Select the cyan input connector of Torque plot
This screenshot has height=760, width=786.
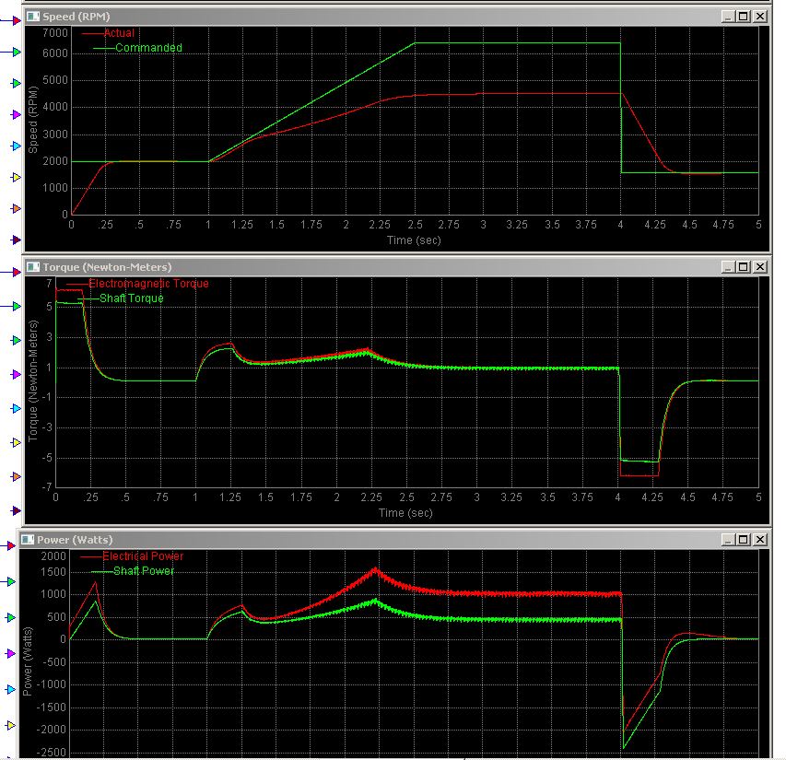(16, 408)
